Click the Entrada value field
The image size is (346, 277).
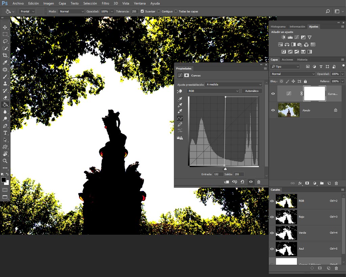click(x=218, y=174)
